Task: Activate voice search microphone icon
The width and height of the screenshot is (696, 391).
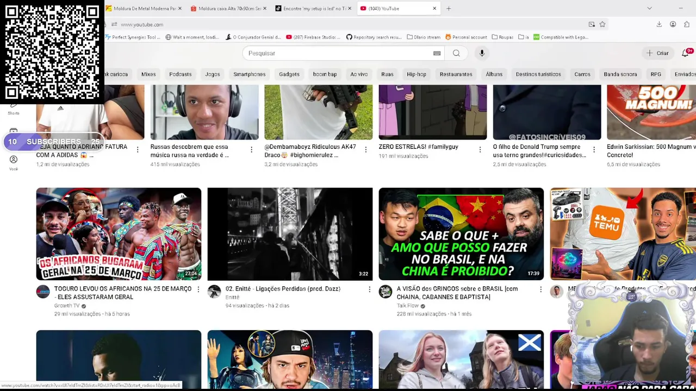Action: click(482, 53)
